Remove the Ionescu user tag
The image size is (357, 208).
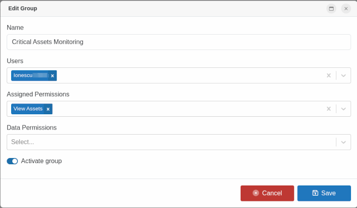click(53, 75)
